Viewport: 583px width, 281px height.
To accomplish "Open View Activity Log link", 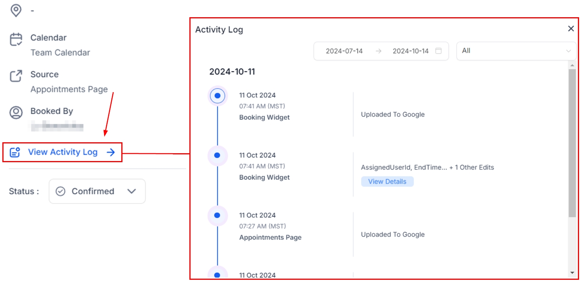I will (x=63, y=152).
